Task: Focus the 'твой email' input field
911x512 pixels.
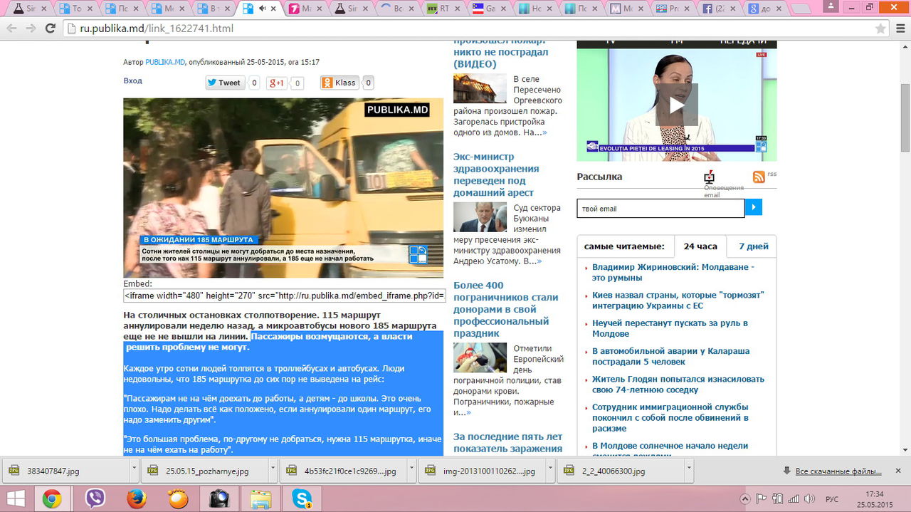Action: [x=660, y=208]
